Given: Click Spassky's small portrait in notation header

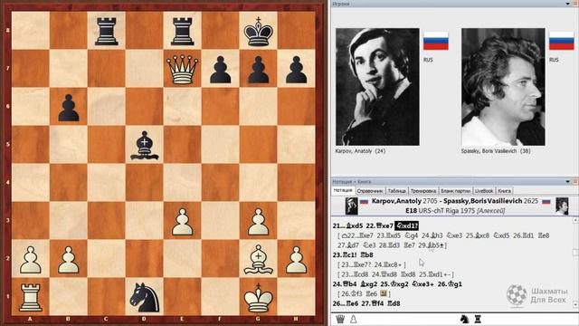Looking at the screenshot, I should click(x=562, y=206).
